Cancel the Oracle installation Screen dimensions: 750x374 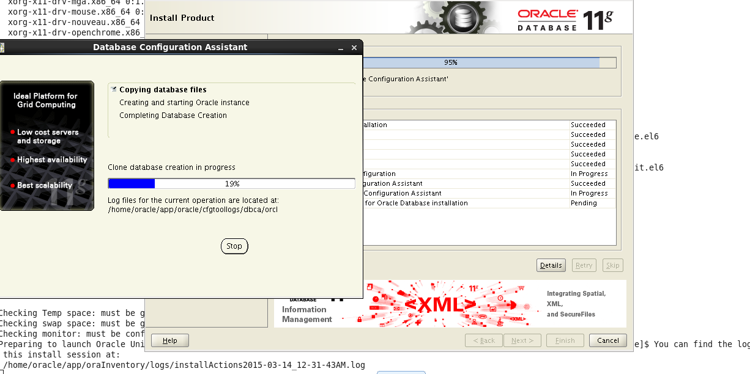[x=608, y=340]
